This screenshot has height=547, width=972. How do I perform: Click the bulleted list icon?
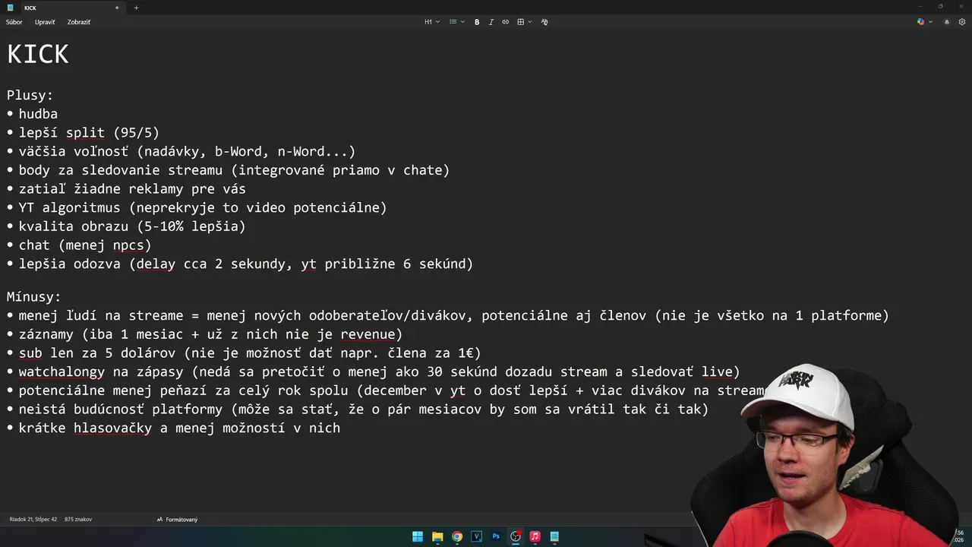tap(453, 22)
